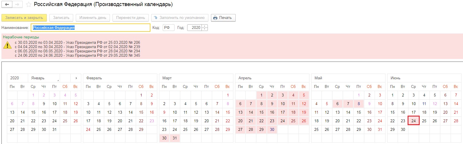Click the 'Перенести день' button
Screen dimensions: 463x144
tap(130, 18)
